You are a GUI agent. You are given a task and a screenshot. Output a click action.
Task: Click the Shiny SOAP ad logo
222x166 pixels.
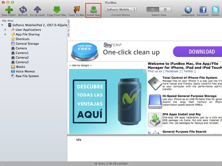tap(113, 45)
